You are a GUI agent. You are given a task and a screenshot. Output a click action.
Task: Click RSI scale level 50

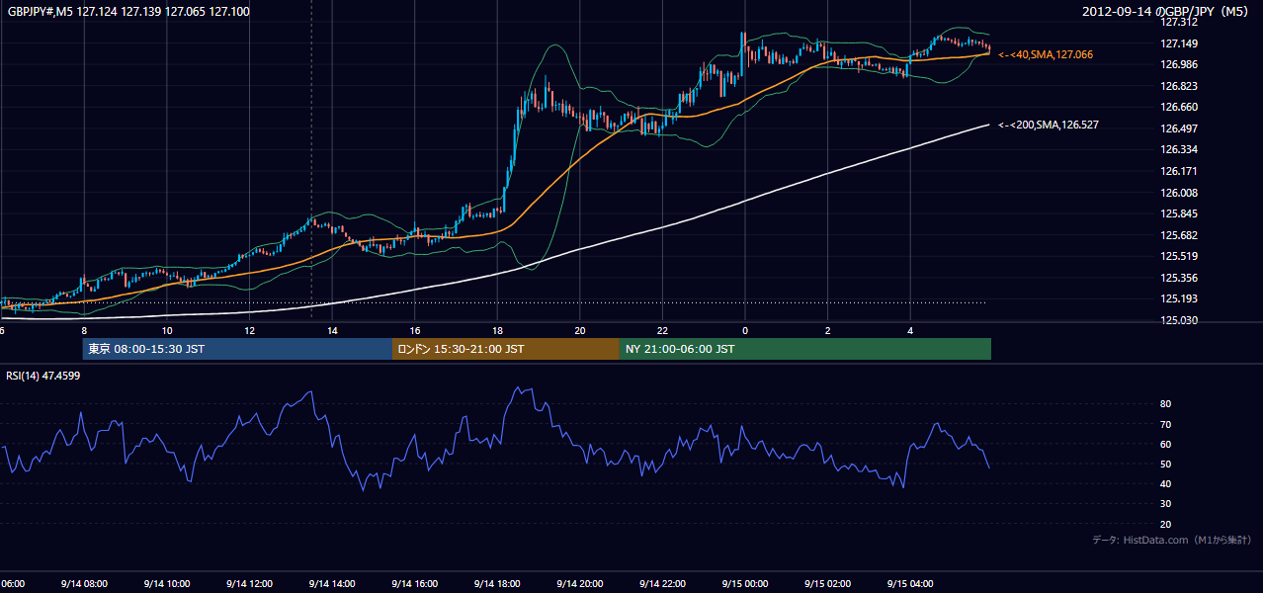tap(1165, 464)
